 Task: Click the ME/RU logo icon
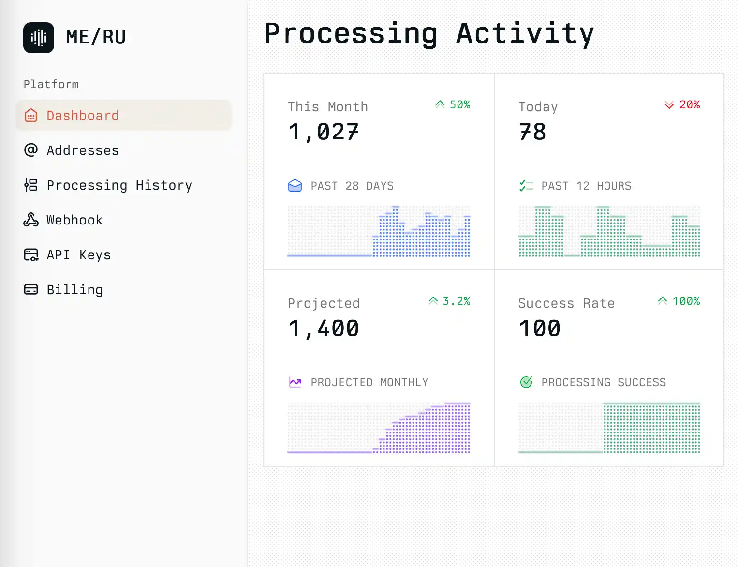pos(39,38)
